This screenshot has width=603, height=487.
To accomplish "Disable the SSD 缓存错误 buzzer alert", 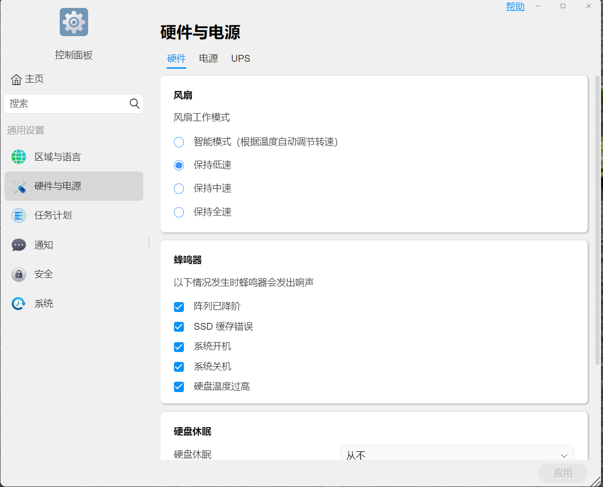I will (x=179, y=327).
